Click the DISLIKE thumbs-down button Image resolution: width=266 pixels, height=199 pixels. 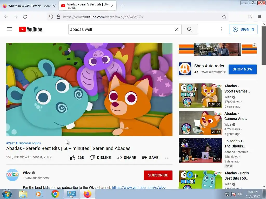[101, 158]
